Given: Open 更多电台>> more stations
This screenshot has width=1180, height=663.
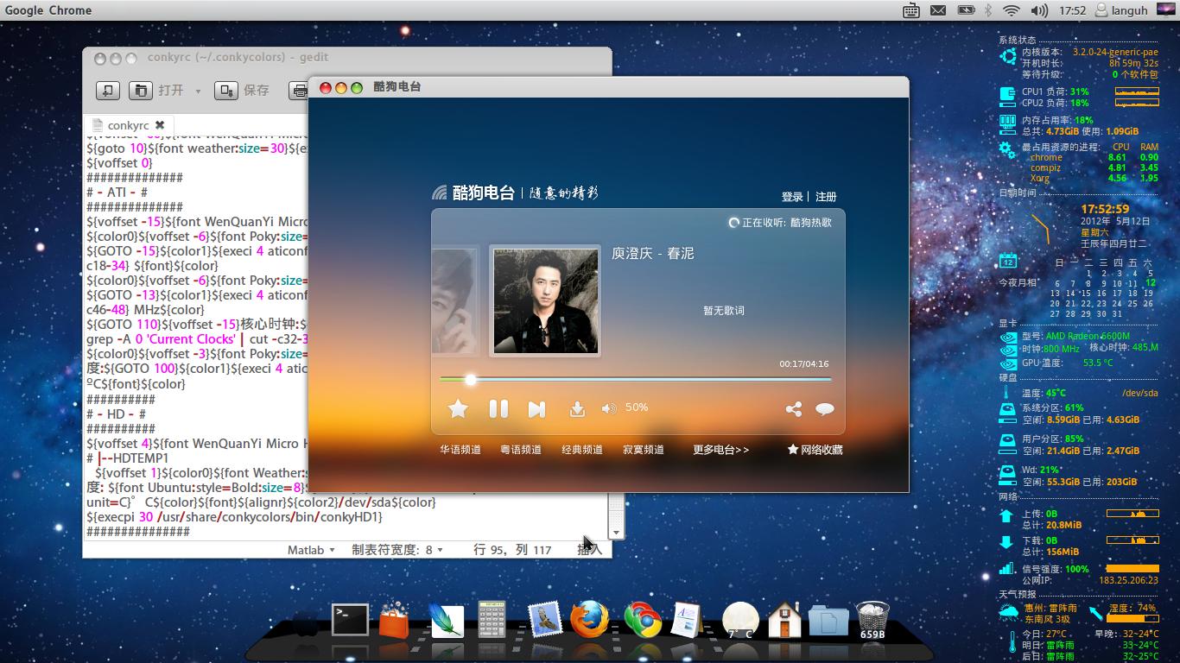Looking at the screenshot, I should [721, 450].
